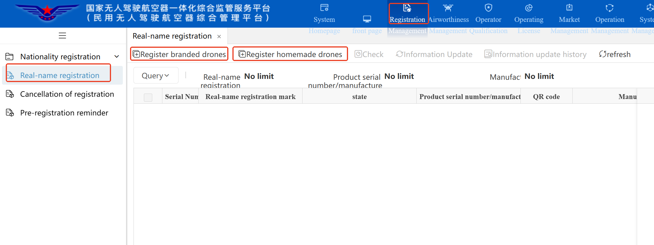
Task: Click the refresh button label
Action: click(619, 54)
